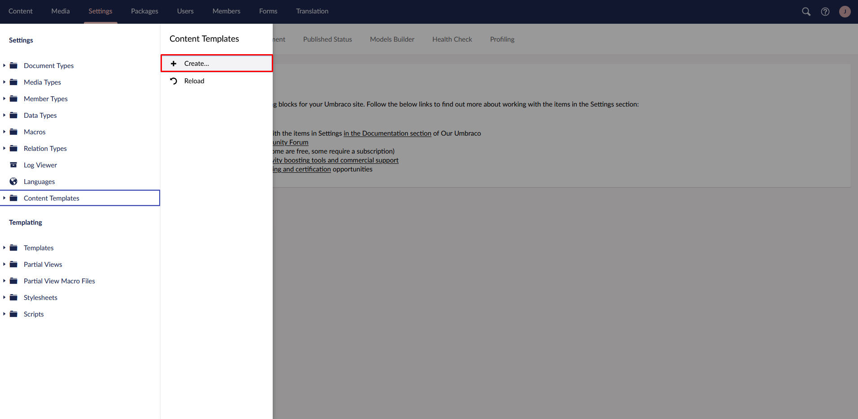Viewport: 858px width, 419px height.
Task: Follow the Community Forum link
Action: tap(291, 142)
